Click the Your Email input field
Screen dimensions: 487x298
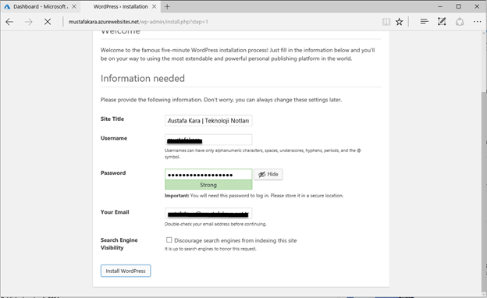pos(208,214)
